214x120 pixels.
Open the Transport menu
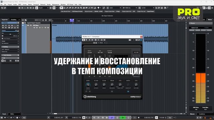click(x=36, y=4)
